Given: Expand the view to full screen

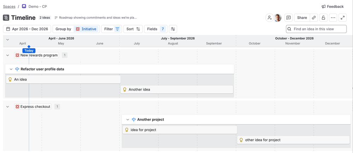Looking at the screenshot, I should [343, 18].
